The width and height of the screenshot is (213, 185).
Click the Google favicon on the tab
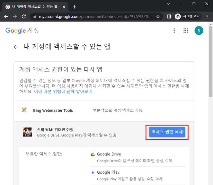point(8,7)
